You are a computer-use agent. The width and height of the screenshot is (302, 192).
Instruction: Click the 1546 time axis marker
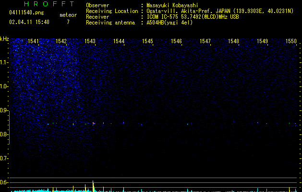pos(176,41)
